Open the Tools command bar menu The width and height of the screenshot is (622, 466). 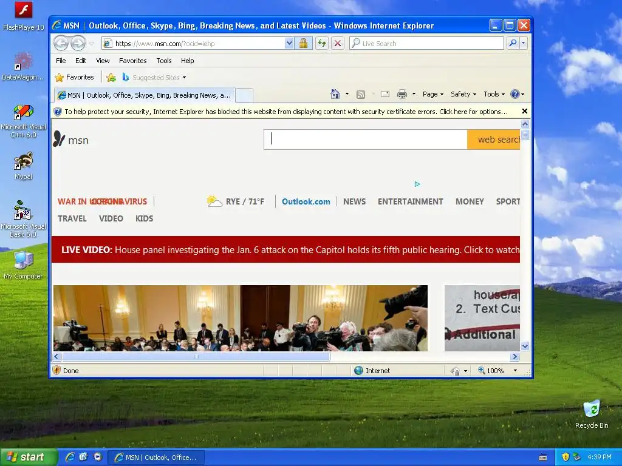point(494,94)
